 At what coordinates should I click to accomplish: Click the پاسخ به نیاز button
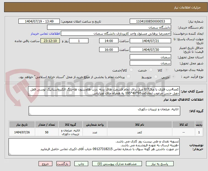tap(160, 164)
